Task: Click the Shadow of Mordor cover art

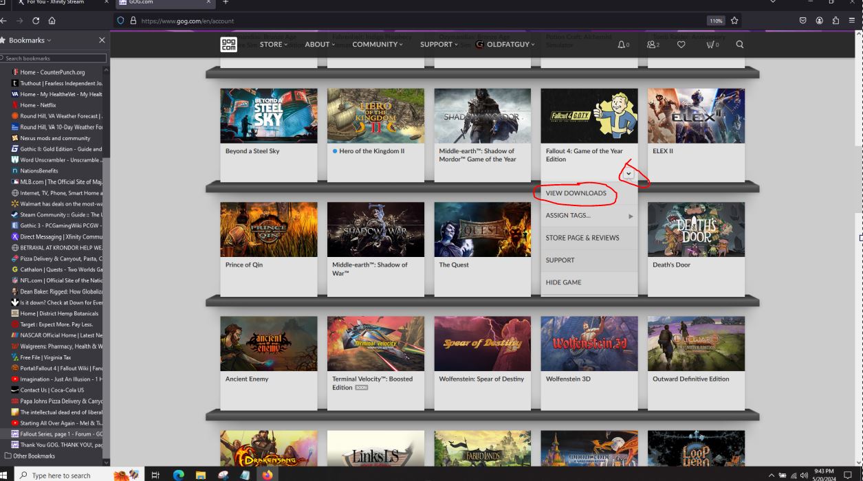Action: [483, 115]
